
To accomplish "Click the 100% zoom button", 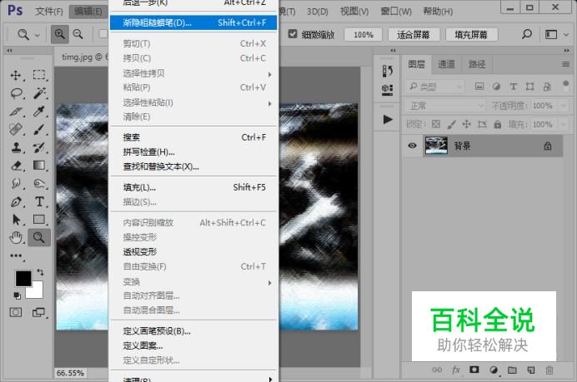I will (364, 35).
